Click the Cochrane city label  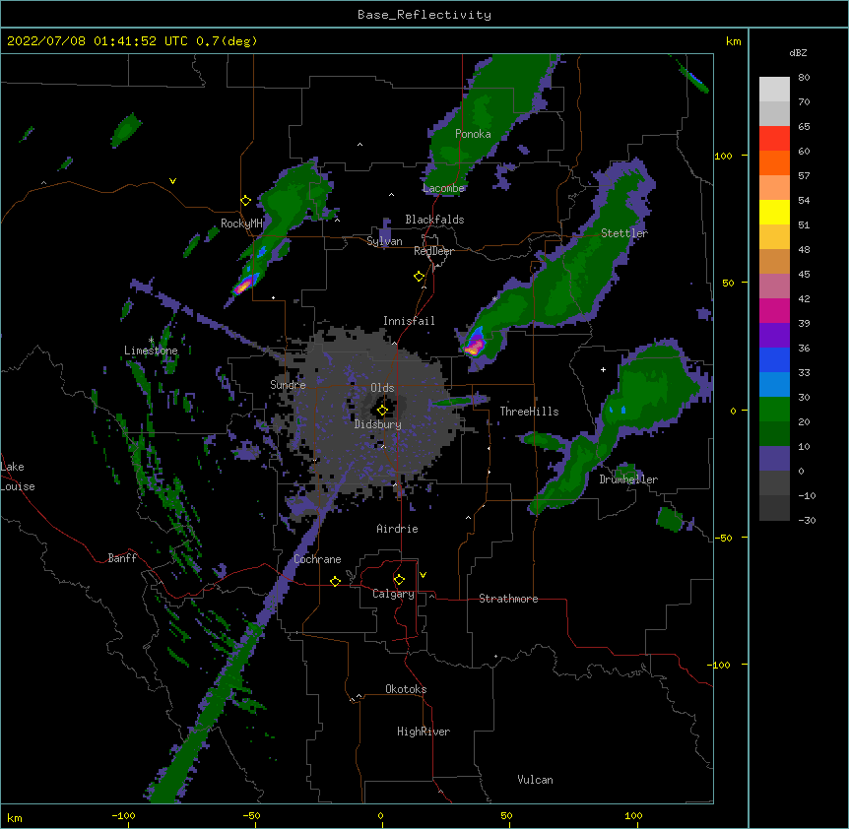pos(317,559)
